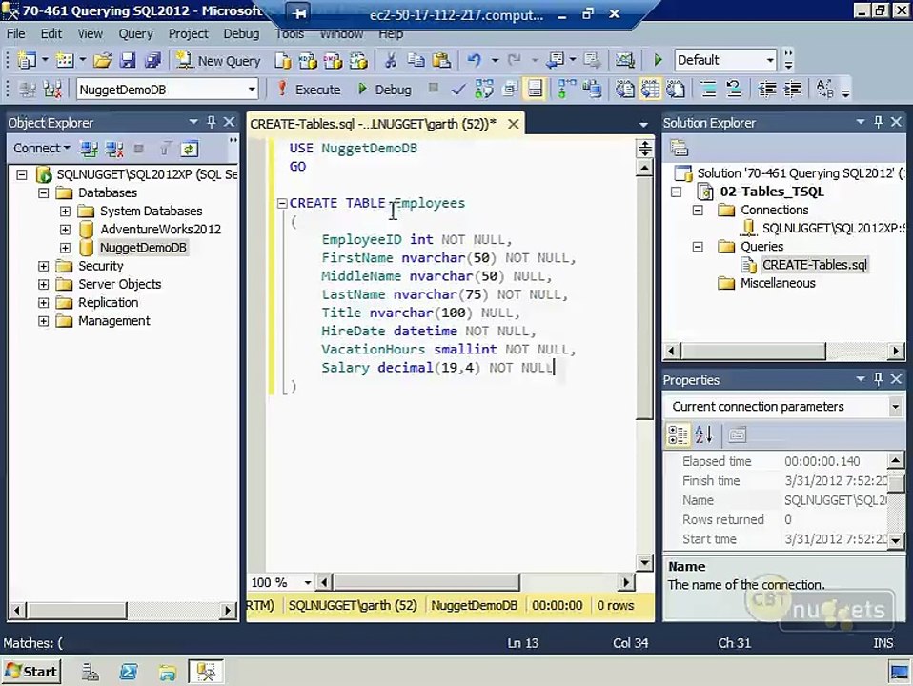Select the CREATE-Tables.sql document tab

374,124
